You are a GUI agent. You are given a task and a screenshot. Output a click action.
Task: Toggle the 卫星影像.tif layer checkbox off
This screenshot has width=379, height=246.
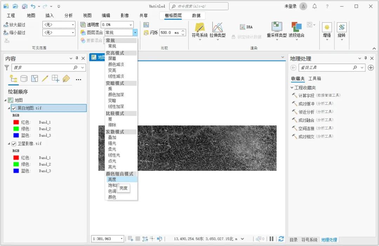pyautogui.click(x=14, y=143)
